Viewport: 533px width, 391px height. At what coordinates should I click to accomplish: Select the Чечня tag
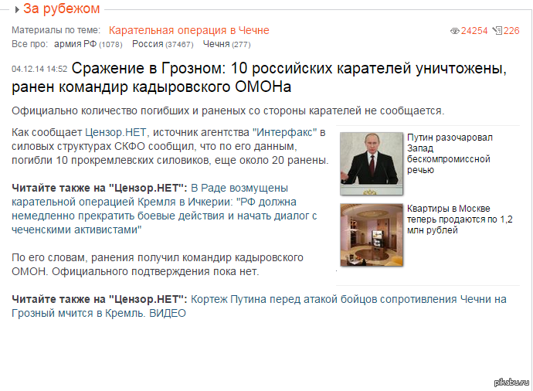216,44
